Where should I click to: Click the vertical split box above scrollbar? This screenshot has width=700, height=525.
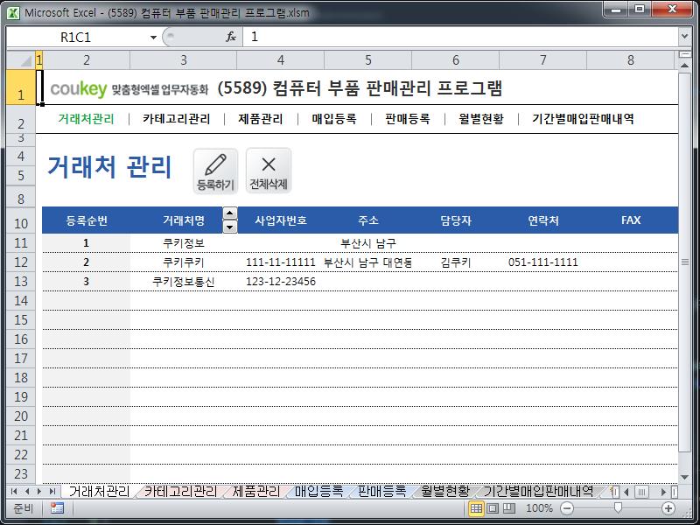pos(684,54)
